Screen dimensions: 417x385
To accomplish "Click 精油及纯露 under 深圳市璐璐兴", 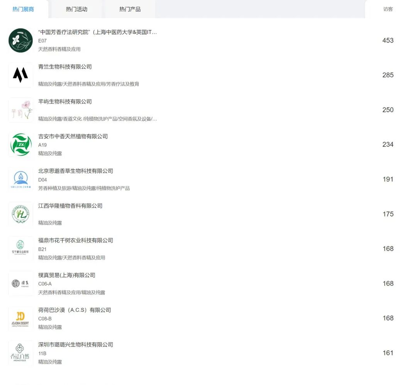I will point(50,362).
